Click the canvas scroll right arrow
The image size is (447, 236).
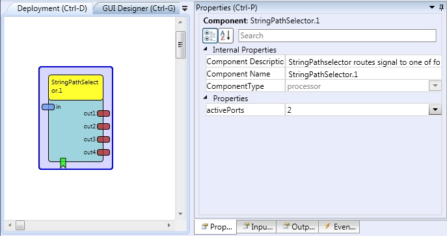[169, 225]
